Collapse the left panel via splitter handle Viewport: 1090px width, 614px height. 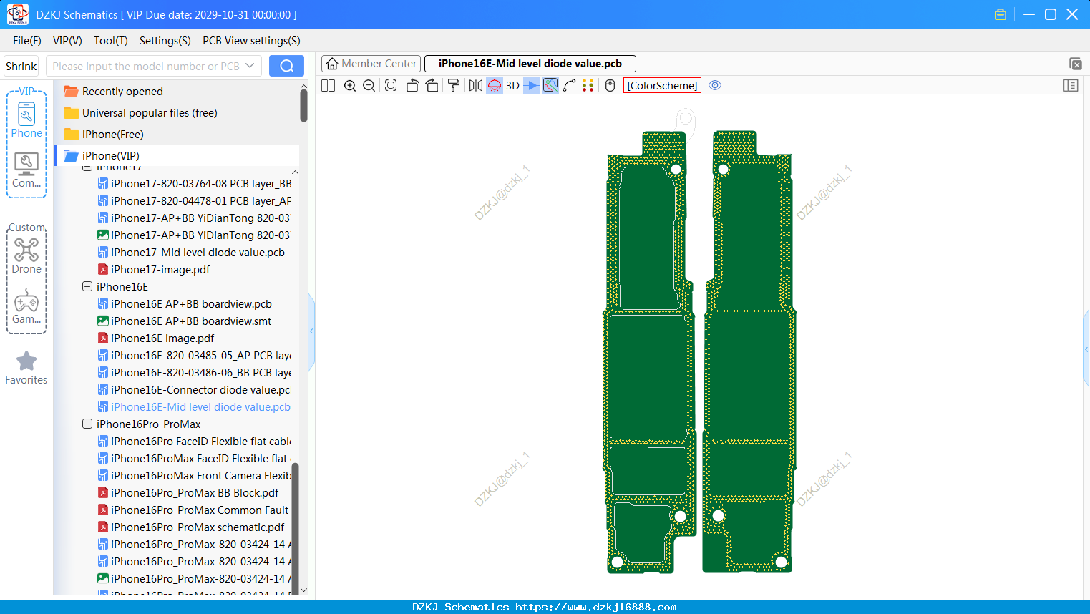[x=311, y=331]
